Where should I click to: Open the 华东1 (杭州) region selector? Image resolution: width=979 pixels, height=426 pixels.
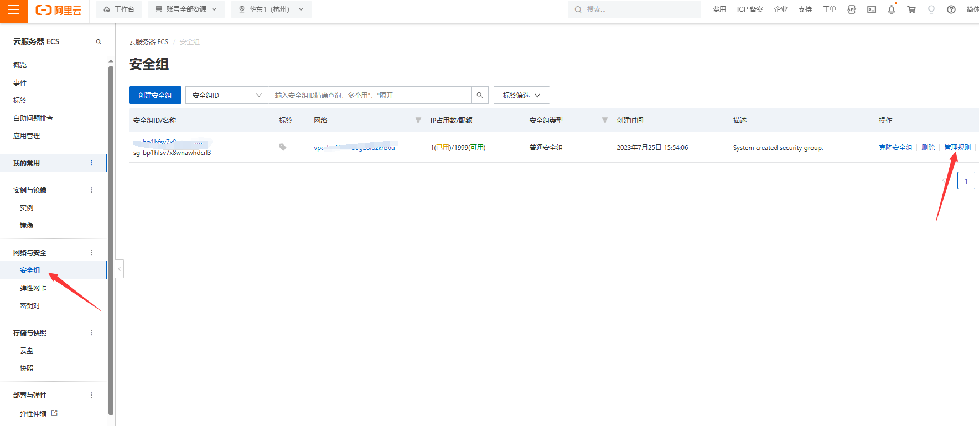click(271, 9)
